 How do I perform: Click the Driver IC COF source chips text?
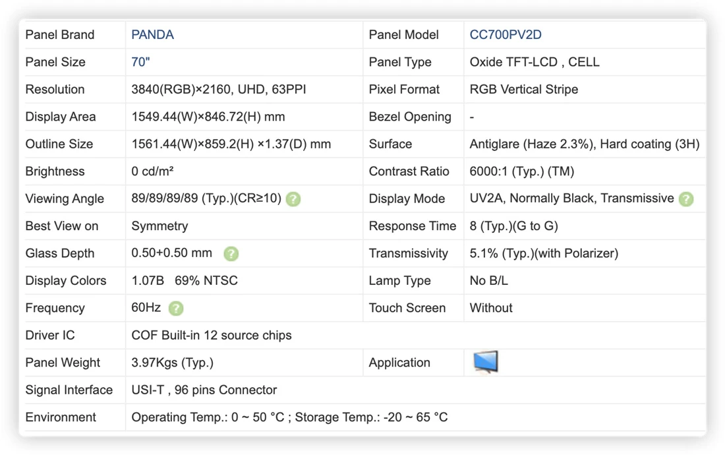coord(212,335)
